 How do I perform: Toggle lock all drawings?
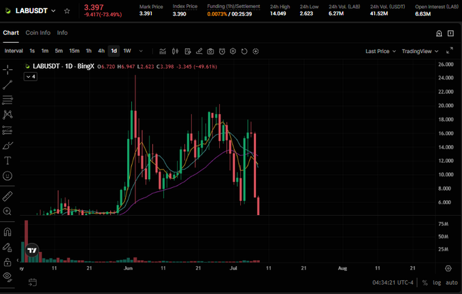click(x=7, y=262)
